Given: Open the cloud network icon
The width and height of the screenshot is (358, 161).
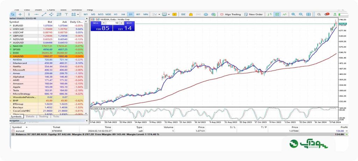Looking at the screenshot, I should coord(214,14).
